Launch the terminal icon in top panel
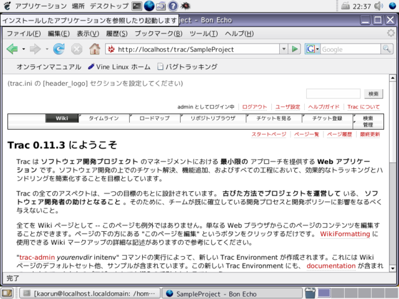 pos(137,6)
